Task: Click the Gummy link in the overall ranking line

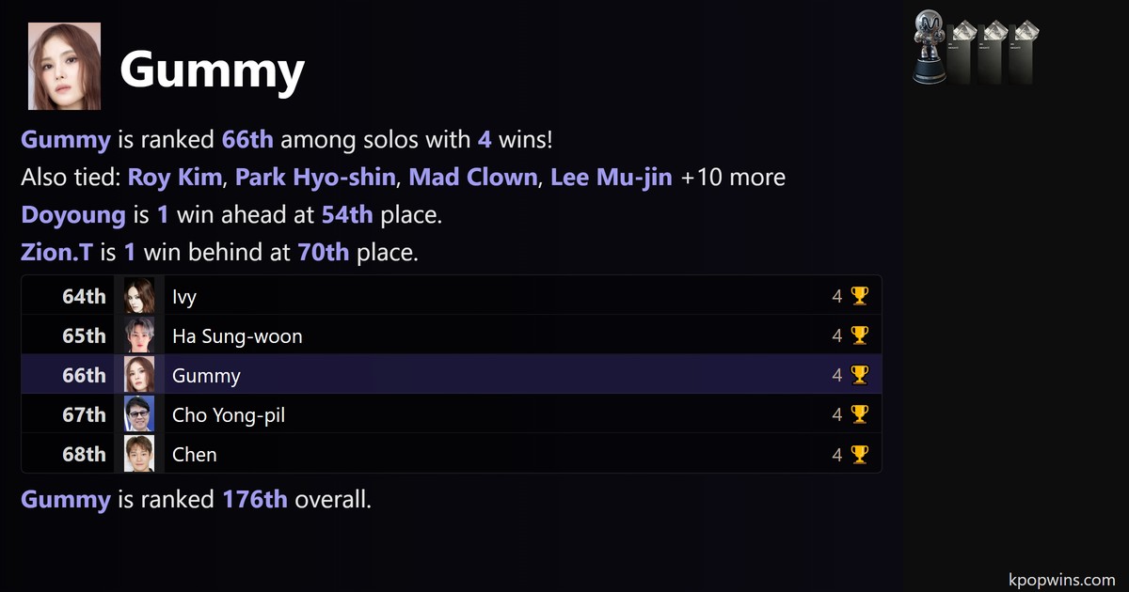Action: point(65,500)
